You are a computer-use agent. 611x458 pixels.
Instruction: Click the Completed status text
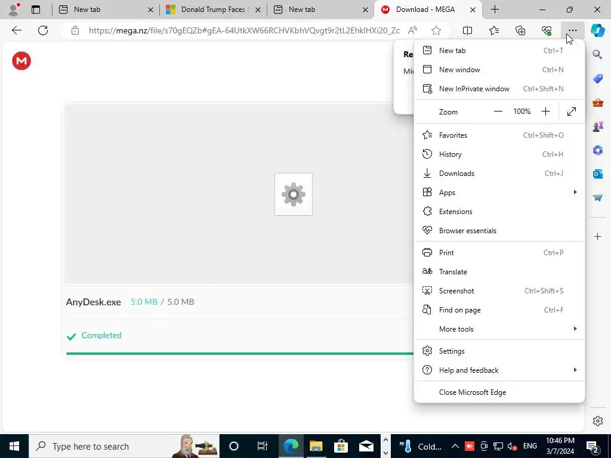click(x=101, y=335)
